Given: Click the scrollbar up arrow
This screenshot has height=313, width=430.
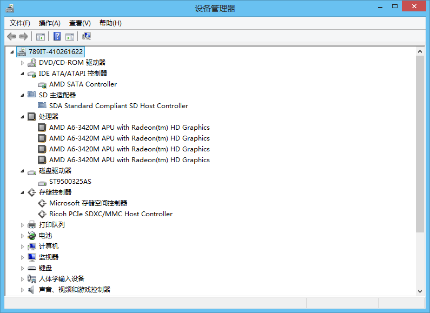Looking at the screenshot, I should coord(420,51).
